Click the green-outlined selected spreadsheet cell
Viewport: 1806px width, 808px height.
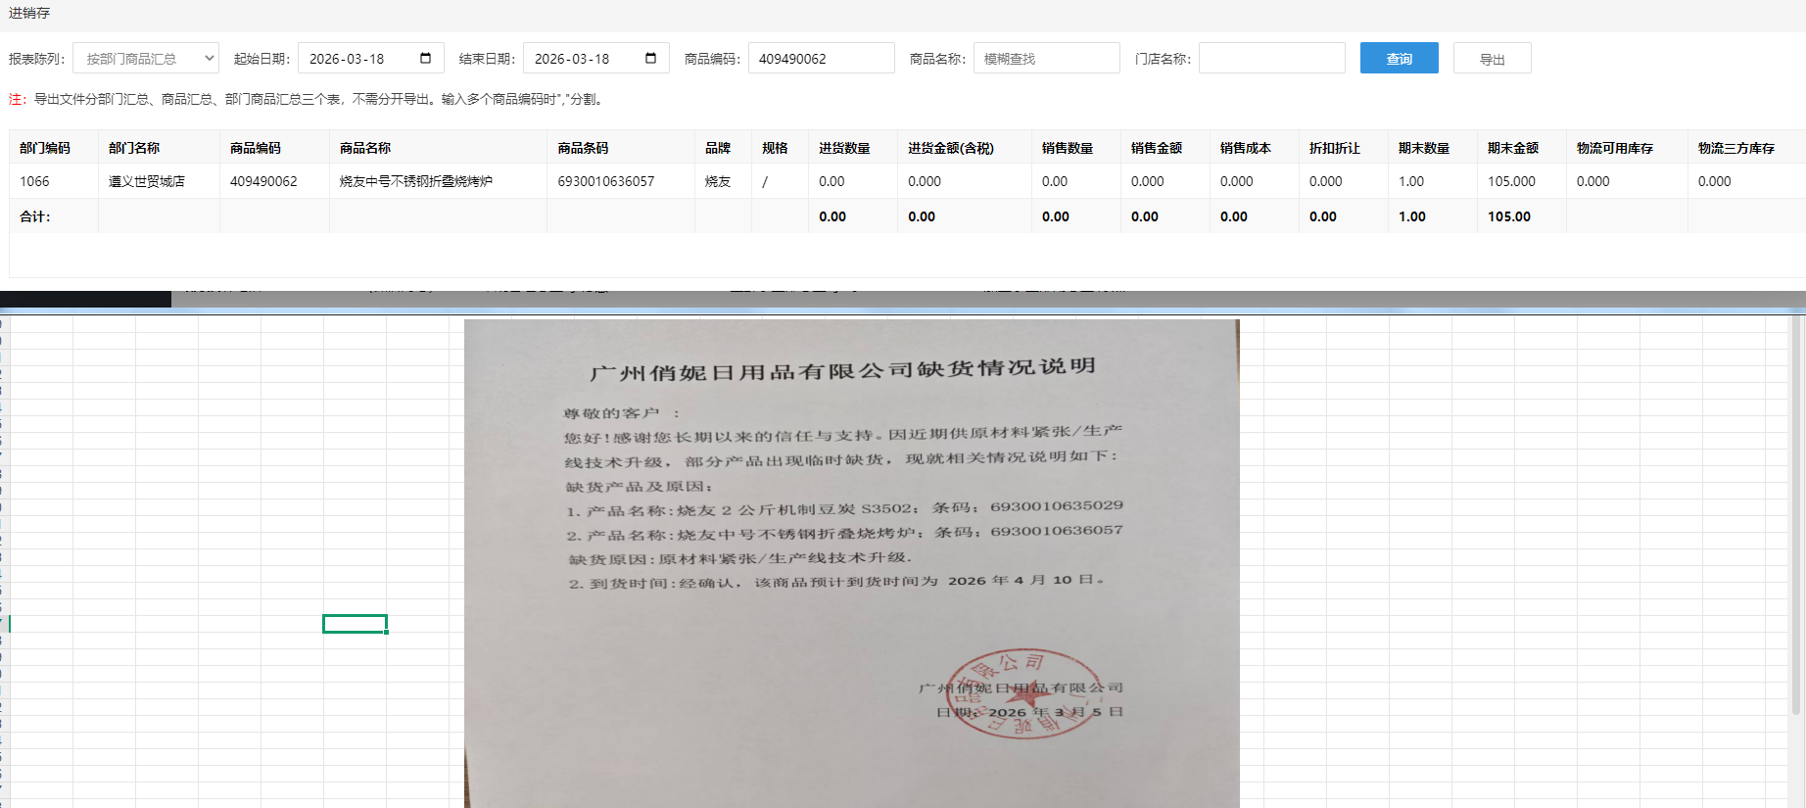(355, 624)
